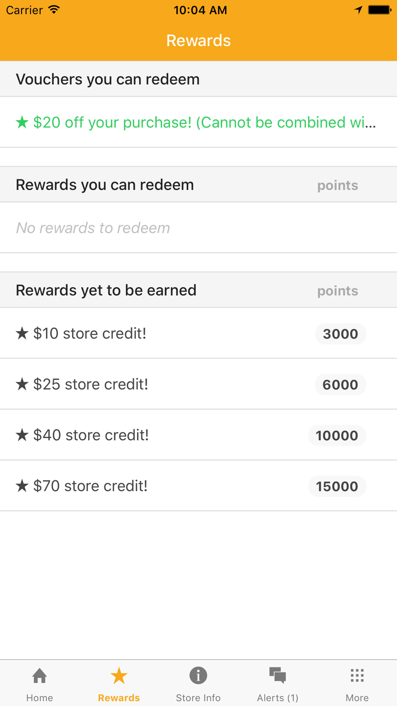The height and width of the screenshot is (706, 397).
Task: Tap the location arrow in status bar
Action: [358, 10]
